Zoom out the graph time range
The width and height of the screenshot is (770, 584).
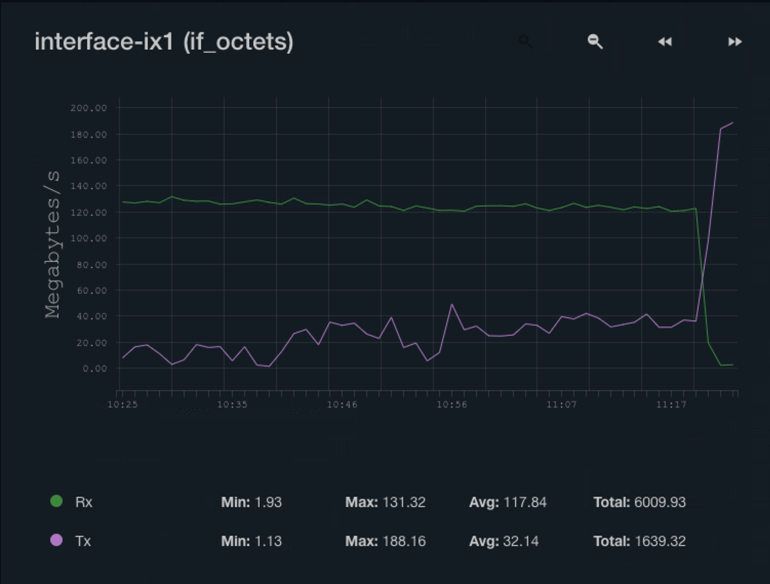pyautogui.click(x=595, y=42)
